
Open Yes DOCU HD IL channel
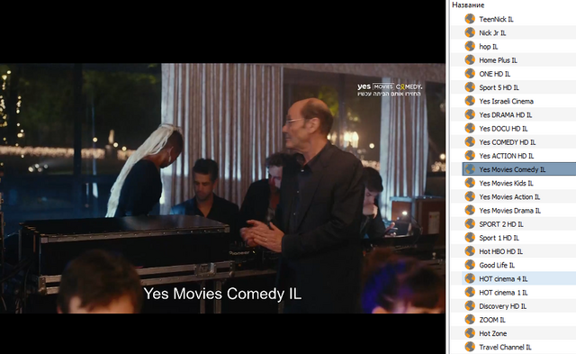coord(503,128)
